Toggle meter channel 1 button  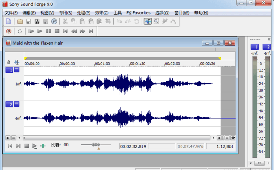pyautogui.click(x=255, y=47)
